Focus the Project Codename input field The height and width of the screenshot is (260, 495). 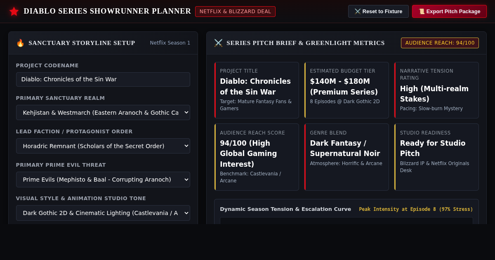click(103, 79)
